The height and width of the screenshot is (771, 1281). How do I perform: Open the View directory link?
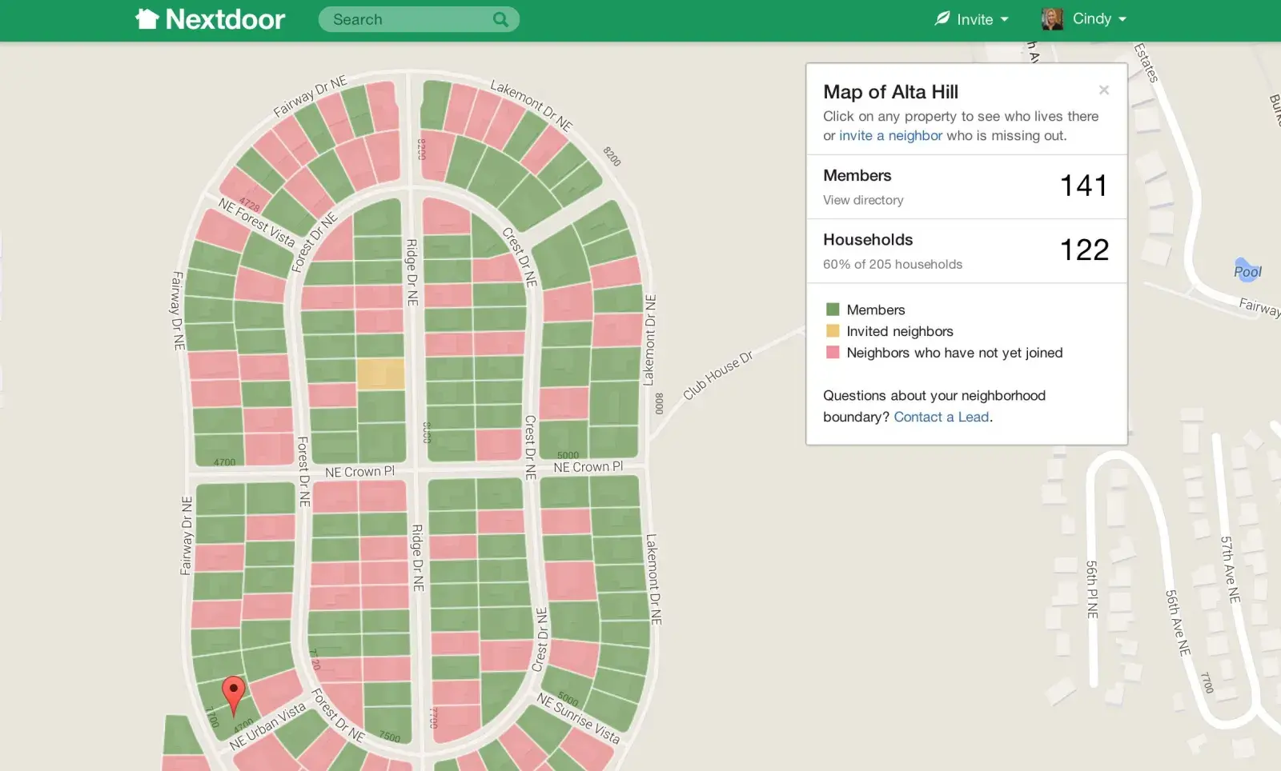863,200
